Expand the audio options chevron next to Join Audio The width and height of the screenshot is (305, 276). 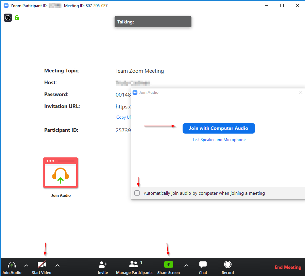[26, 265]
